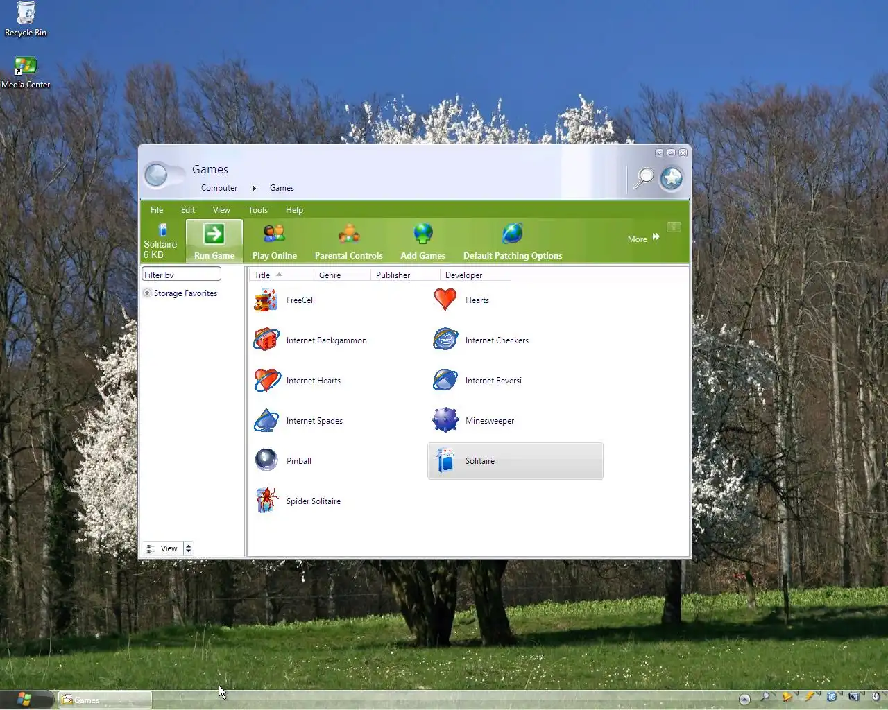888x710 pixels.
Task: Select the Media Center desktop shortcut
Action: click(x=26, y=72)
